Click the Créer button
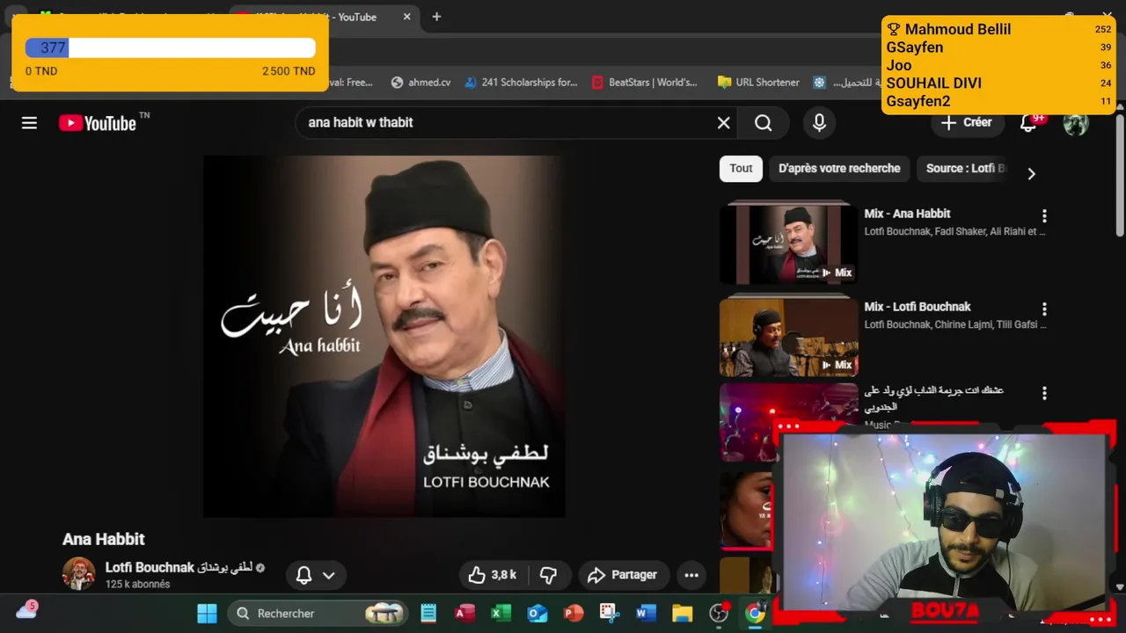This screenshot has height=633, width=1126. [x=967, y=123]
